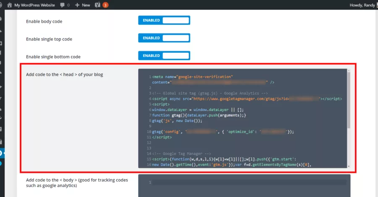Click empty line 12 in head code editor
The image size is (378, 197).
pyautogui.click(x=249, y=143)
